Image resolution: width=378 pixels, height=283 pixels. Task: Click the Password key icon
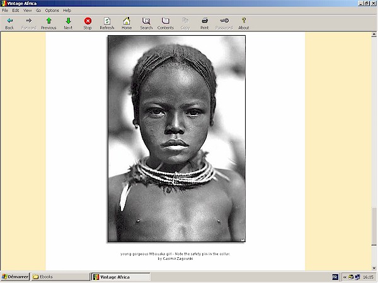(224, 21)
